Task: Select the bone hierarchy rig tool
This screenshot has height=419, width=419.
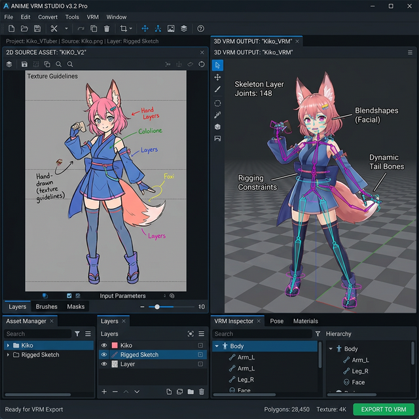Action: [158, 29]
